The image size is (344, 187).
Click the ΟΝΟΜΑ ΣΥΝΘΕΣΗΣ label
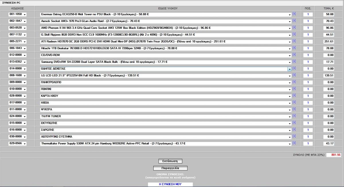point(170,174)
